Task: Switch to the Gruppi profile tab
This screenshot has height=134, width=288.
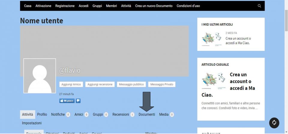Action: [100, 115]
